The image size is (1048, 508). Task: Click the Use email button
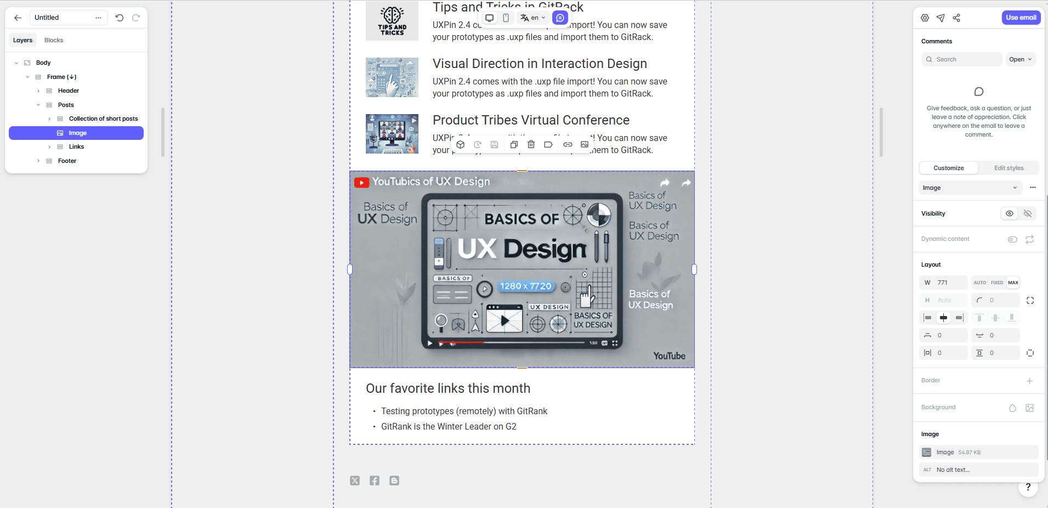pos(1021,18)
